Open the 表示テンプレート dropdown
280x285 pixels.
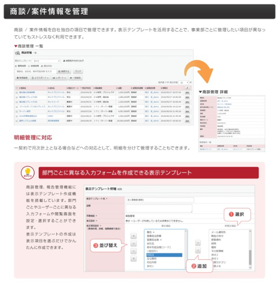coord(46,61)
